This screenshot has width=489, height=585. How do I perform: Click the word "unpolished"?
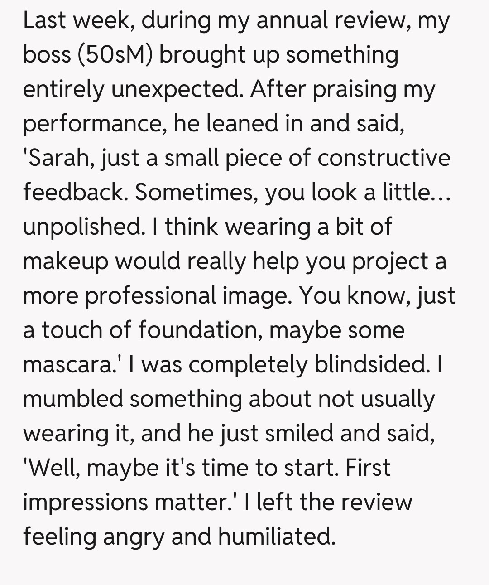81,227
